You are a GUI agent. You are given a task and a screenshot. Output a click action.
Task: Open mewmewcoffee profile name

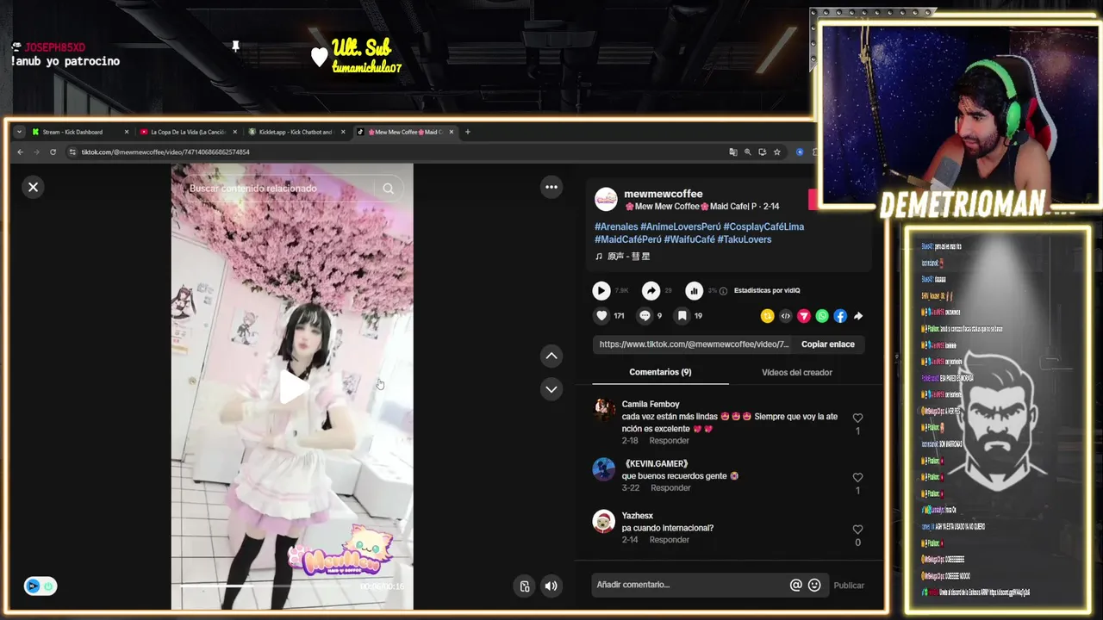click(x=664, y=194)
